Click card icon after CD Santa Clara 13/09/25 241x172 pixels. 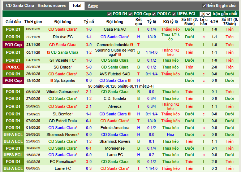129,114
